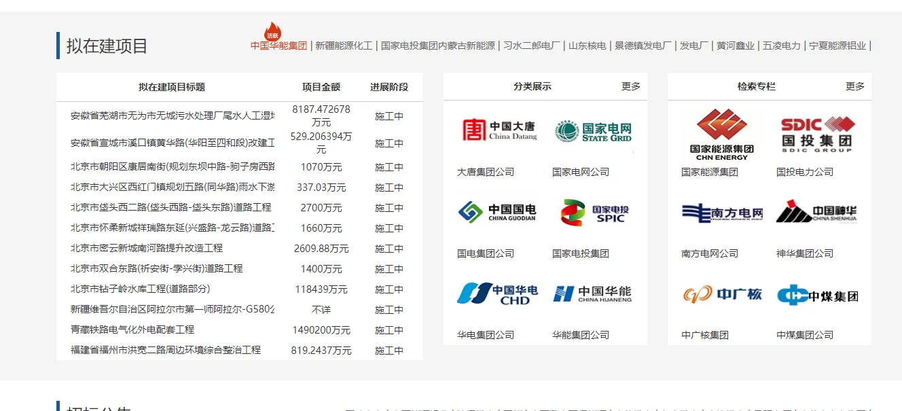Click 更多 in 检索专栏 panel

(x=855, y=86)
